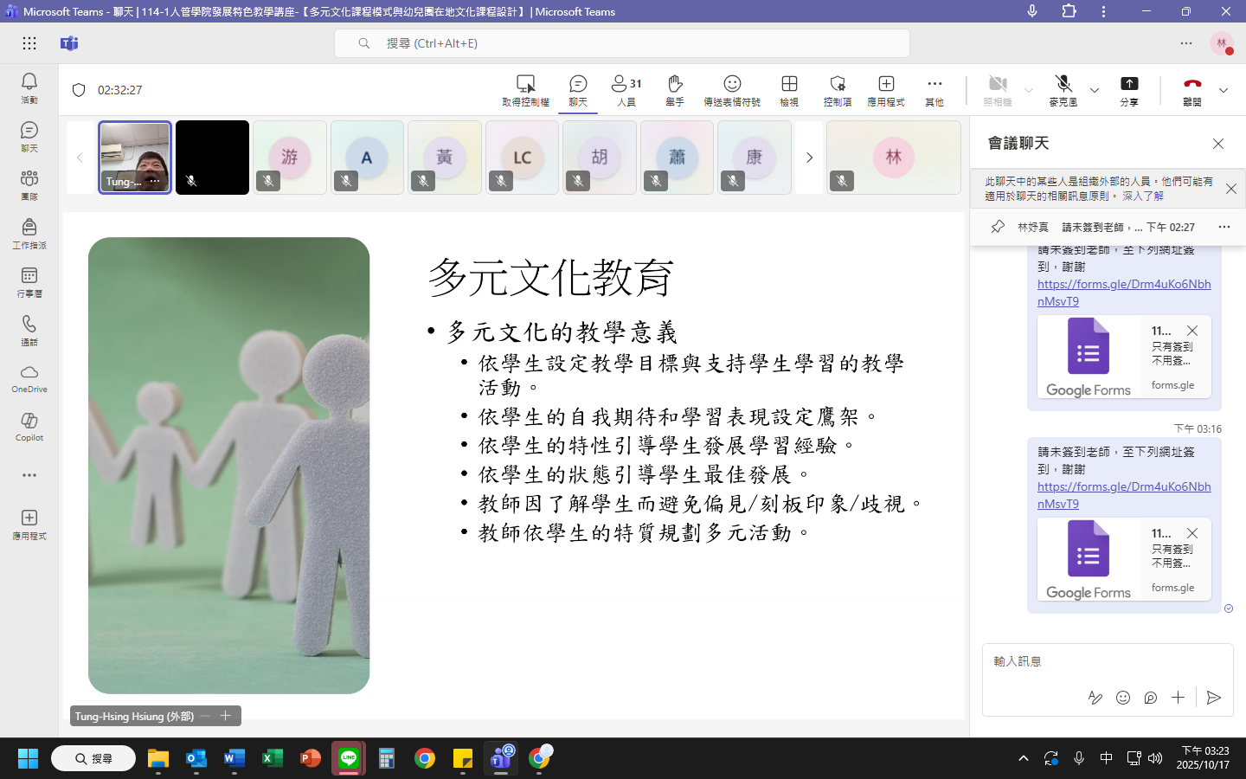Open the teams (團隊) tab in sidebar
Image resolution: width=1246 pixels, height=779 pixels.
coord(29,183)
